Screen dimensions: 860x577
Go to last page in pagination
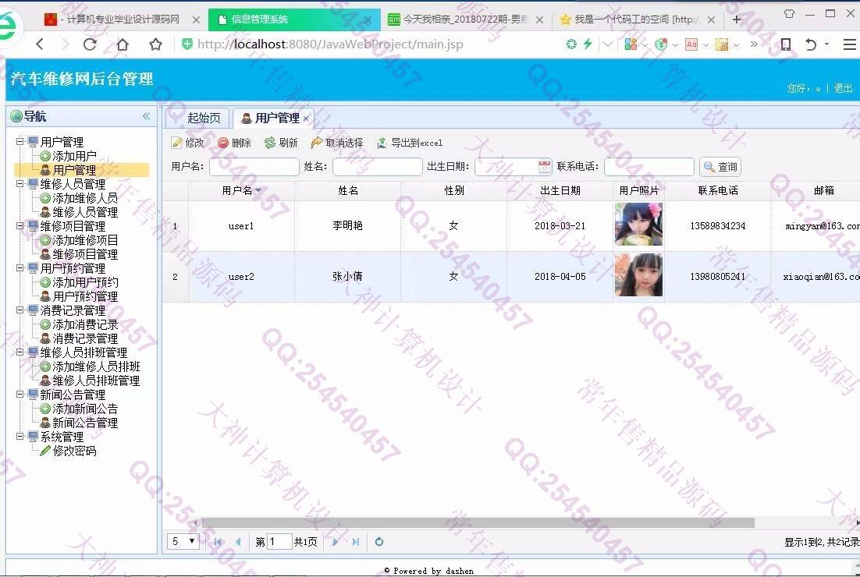[x=355, y=542]
